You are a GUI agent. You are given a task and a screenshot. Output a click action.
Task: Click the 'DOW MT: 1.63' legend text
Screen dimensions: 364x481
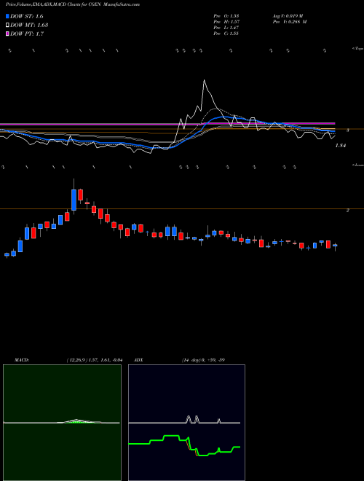(x=29, y=25)
